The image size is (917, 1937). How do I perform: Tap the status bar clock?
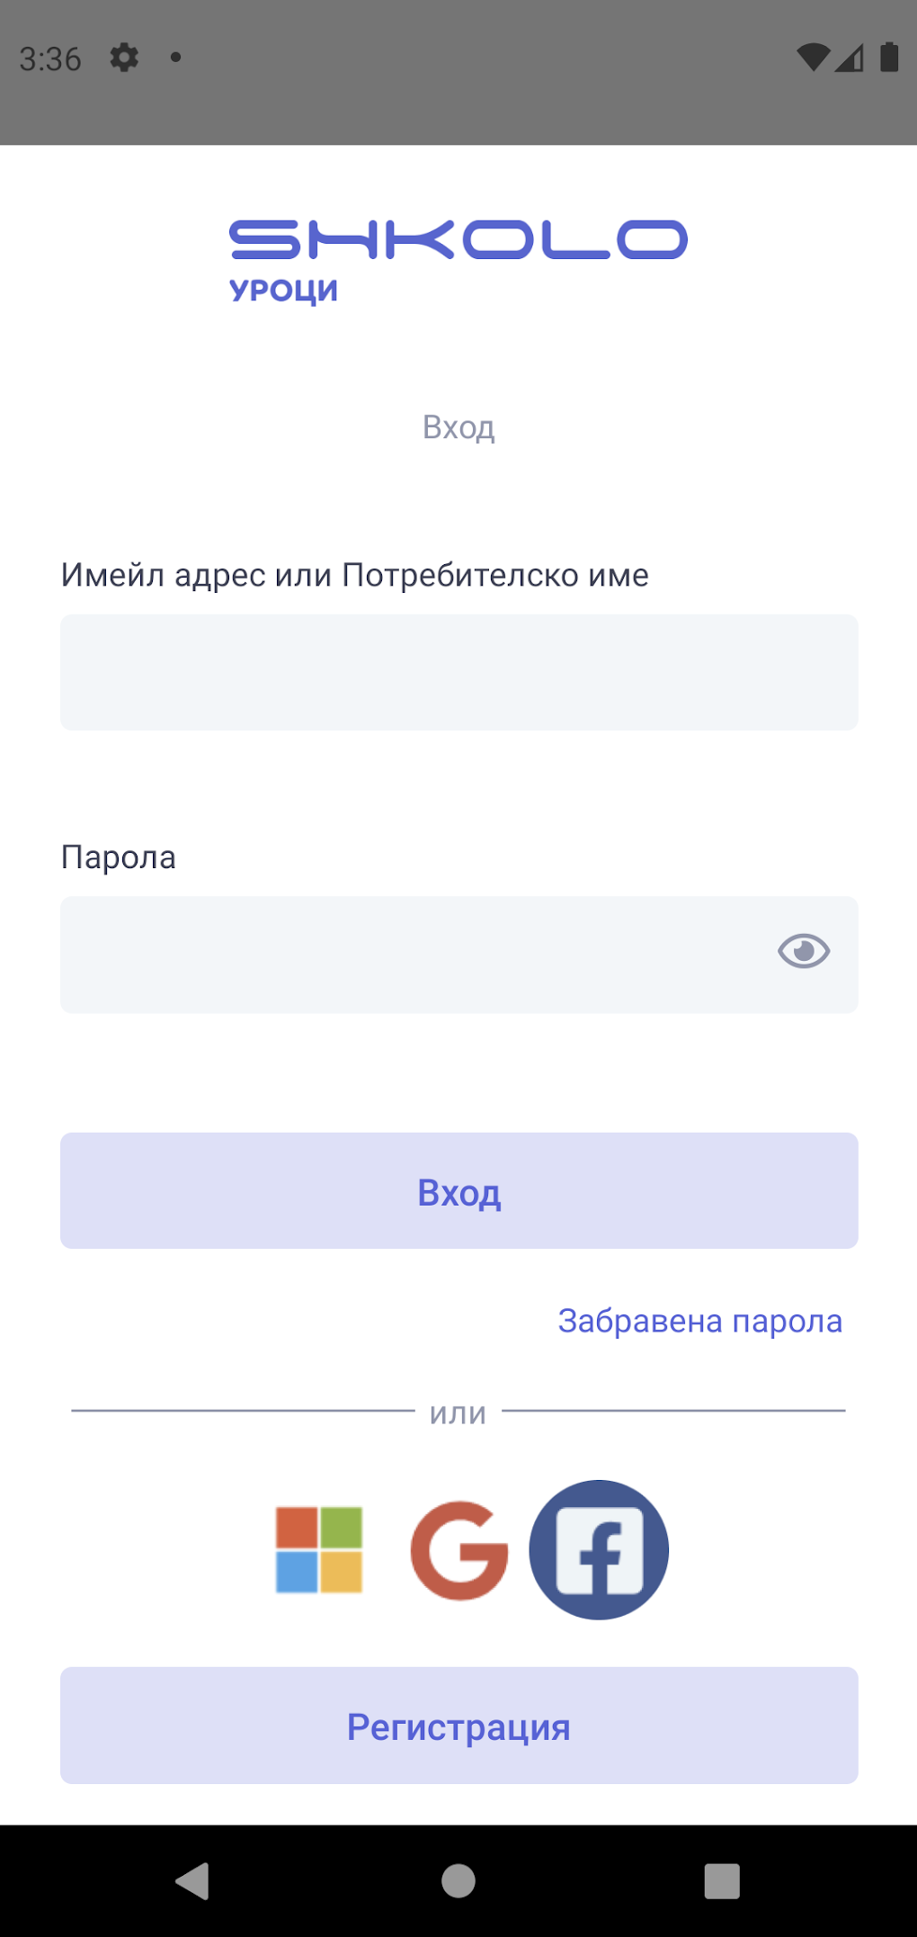[50, 59]
